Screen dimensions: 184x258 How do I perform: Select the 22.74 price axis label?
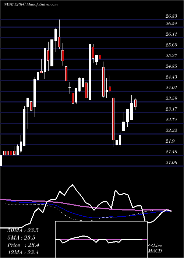click(x=171, y=120)
